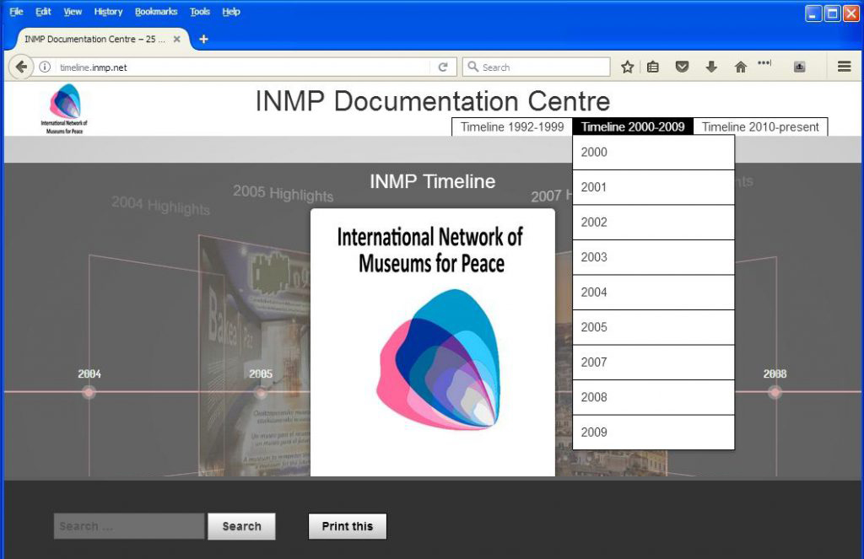Screen dimensions: 864x559
Task: Open the File menu
Action: pyautogui.click(x=17, y=12)
